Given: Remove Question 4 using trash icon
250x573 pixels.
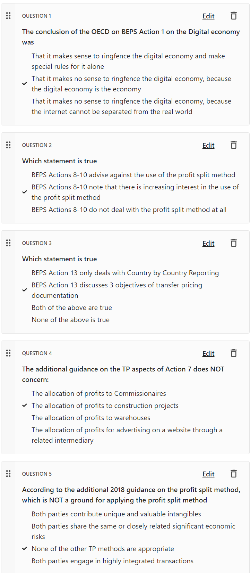Looking at the screenshot, I should (234, 353).
